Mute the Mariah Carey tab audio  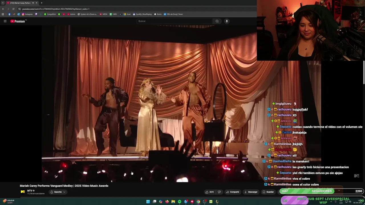[x=33, y=3]
